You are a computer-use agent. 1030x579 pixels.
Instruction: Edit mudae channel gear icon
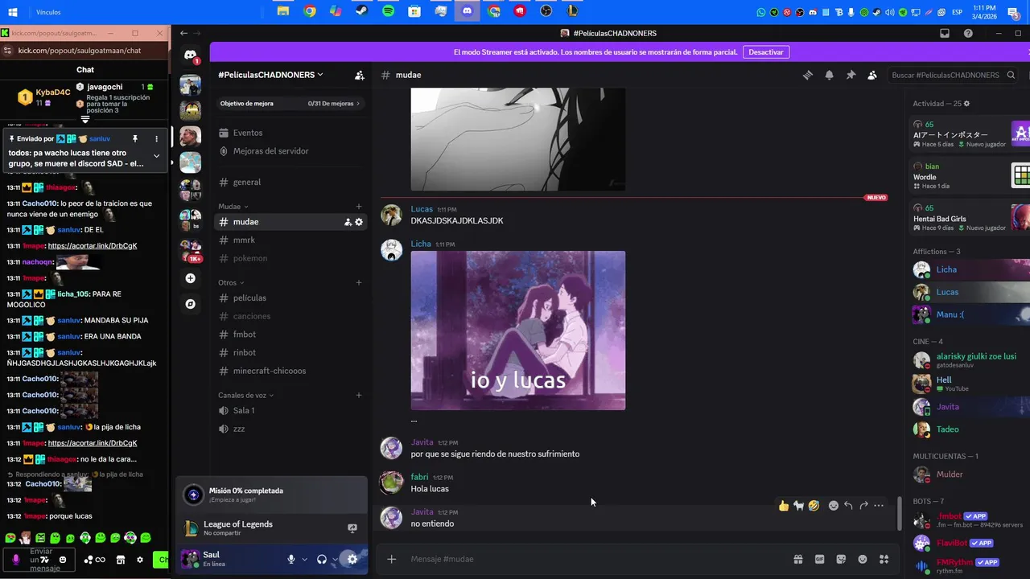tap(359, 222)
